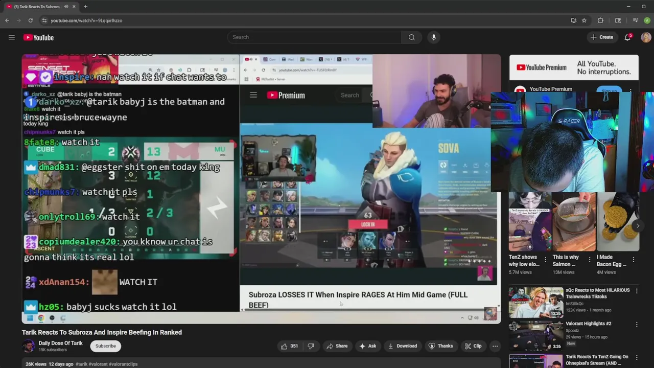654x368 pixels.
Task: Open the ImStillxQc channel link
Action: point(578,304)
